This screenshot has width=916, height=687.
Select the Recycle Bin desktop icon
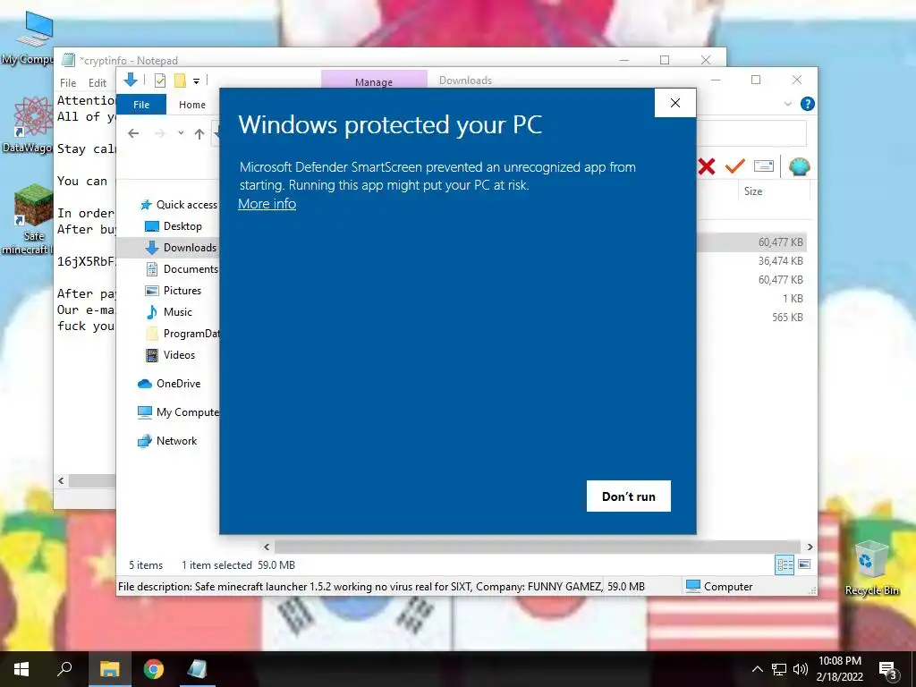[871, 568]
